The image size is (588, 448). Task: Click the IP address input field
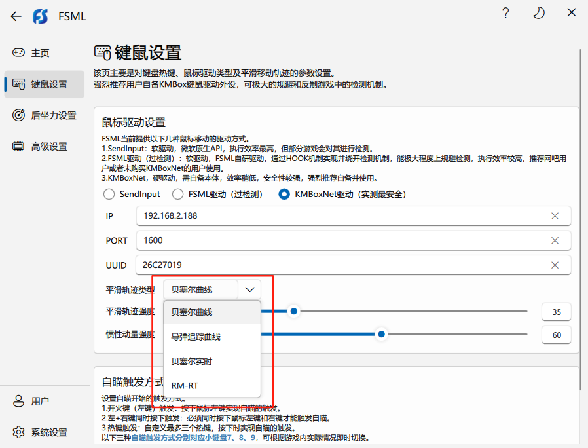(340, 216)
